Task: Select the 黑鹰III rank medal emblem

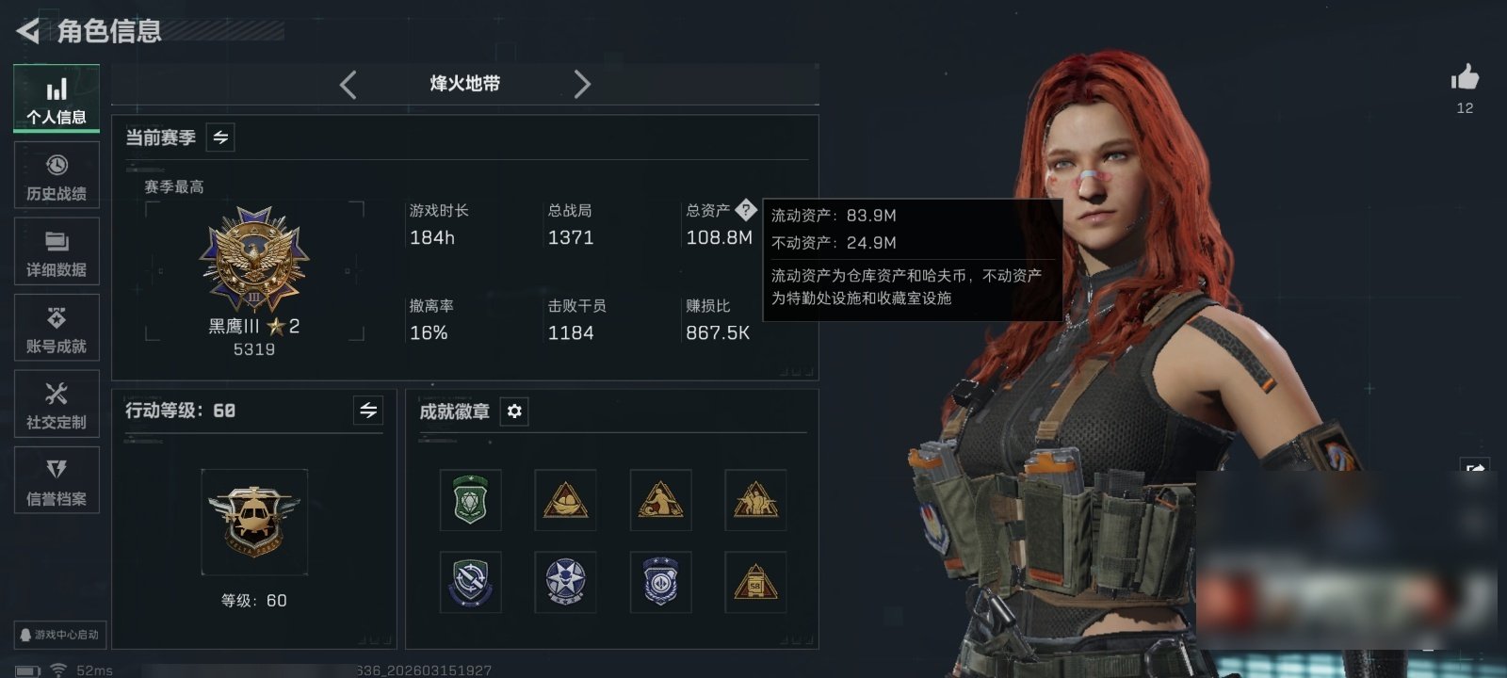Action: point(254,261)
